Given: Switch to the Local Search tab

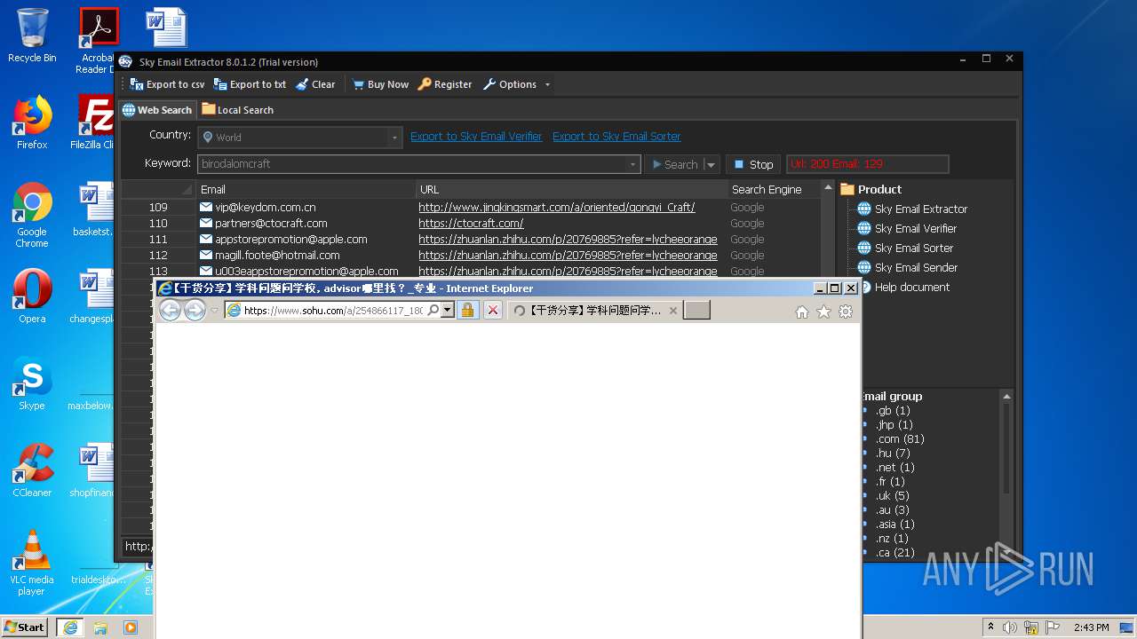Looking at the screenshot, I should 237,110.
